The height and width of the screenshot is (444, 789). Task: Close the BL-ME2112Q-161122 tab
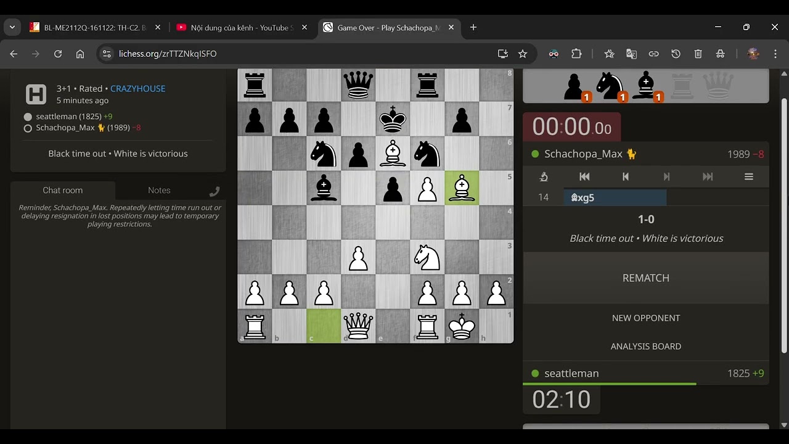click(158, 28)
